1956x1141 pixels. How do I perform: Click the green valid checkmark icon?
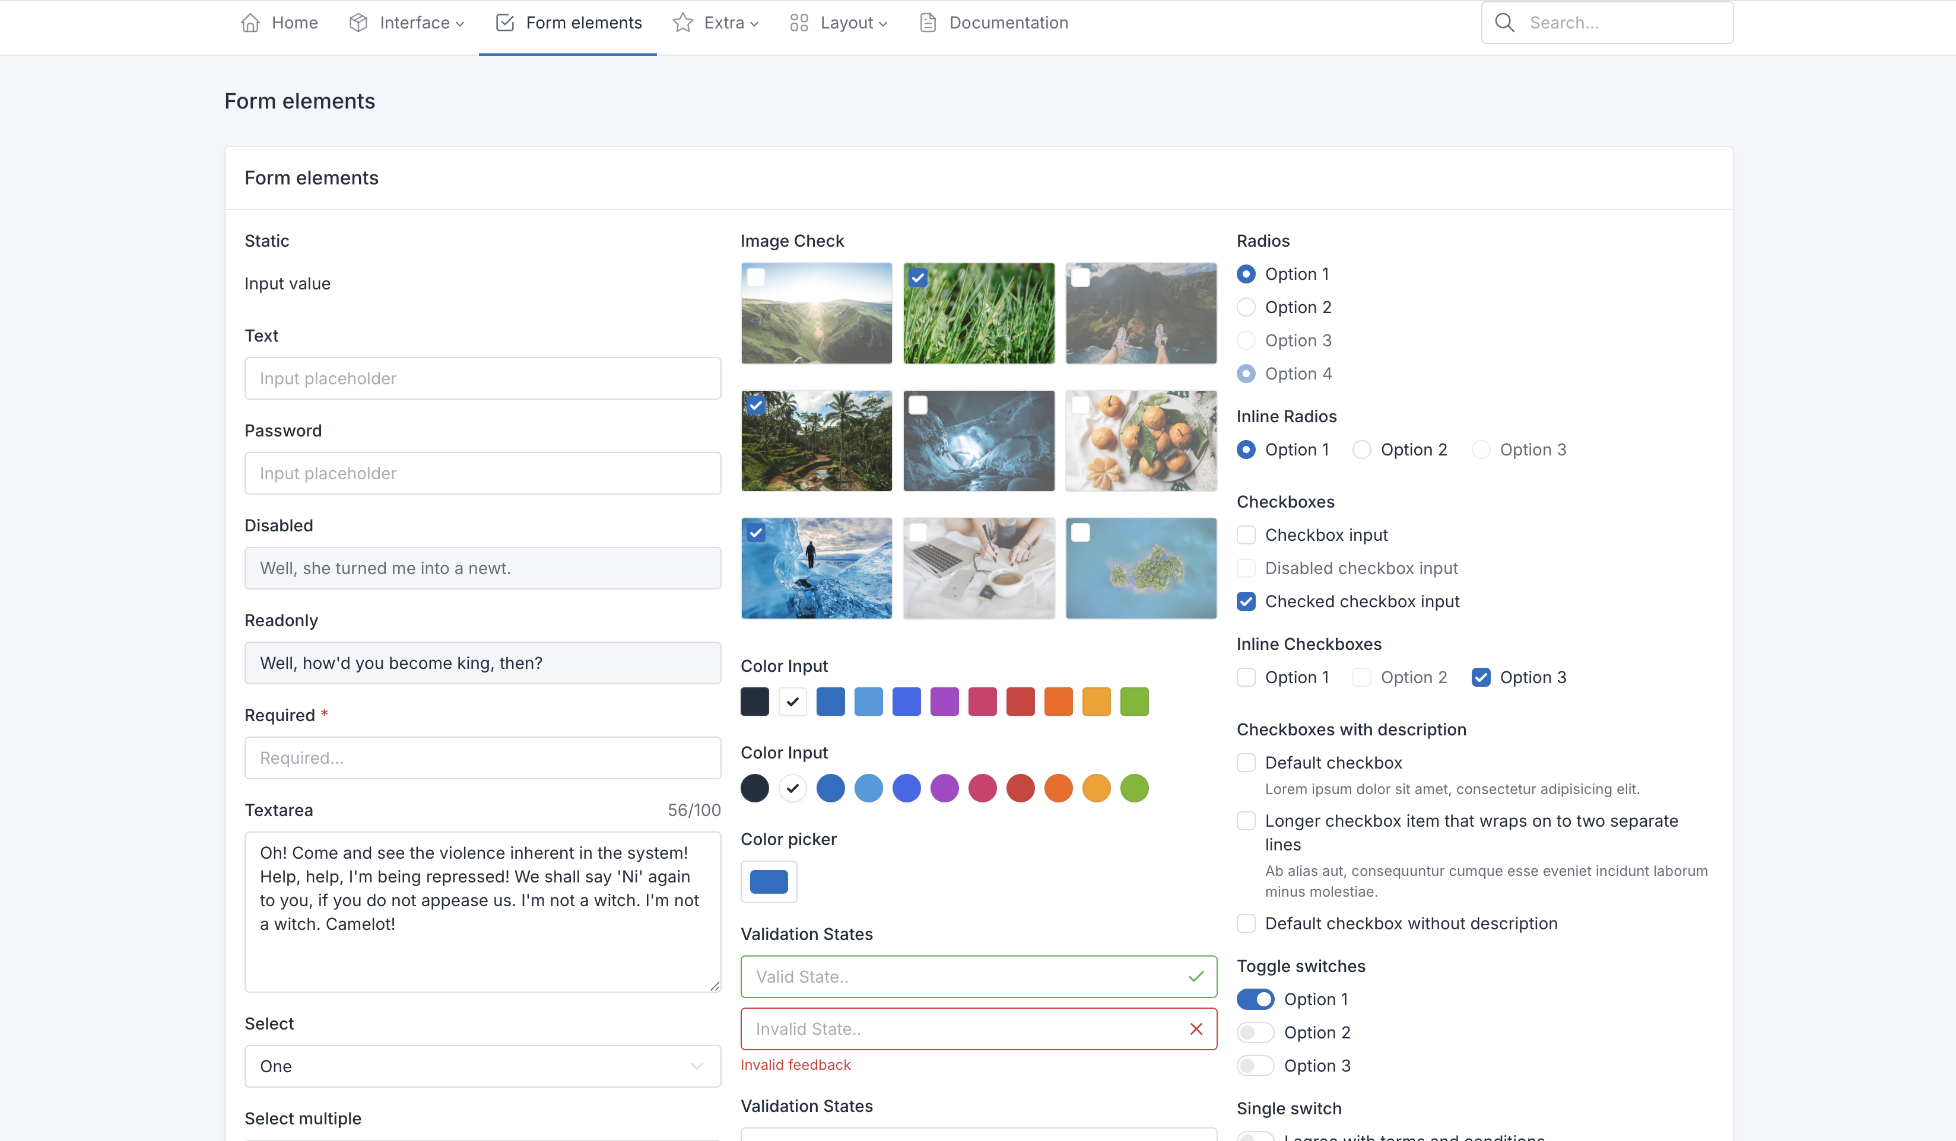pos(1196,977)
